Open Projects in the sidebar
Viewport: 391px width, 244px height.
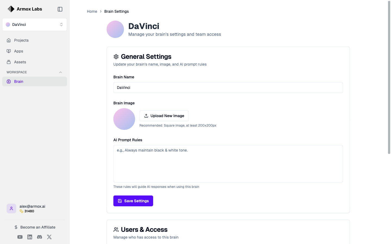[x=21, y=40]
